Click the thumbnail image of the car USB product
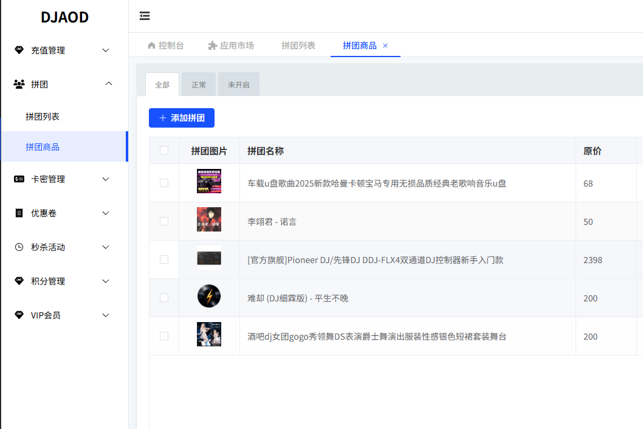This screenshot has width=643, height=429. 208,183
